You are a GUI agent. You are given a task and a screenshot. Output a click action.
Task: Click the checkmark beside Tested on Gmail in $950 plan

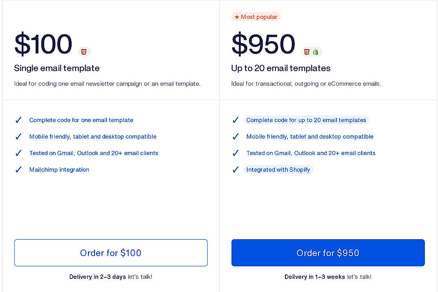coord(235,153)
